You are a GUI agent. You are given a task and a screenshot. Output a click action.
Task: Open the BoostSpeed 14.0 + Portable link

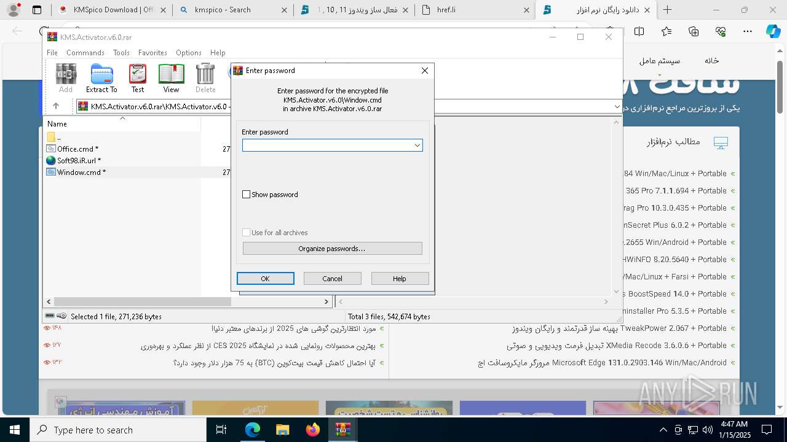click(675, 294)
